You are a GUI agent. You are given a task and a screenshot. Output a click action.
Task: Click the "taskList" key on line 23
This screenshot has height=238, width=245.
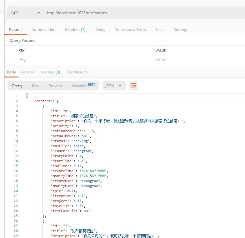(x=61, y=206)
